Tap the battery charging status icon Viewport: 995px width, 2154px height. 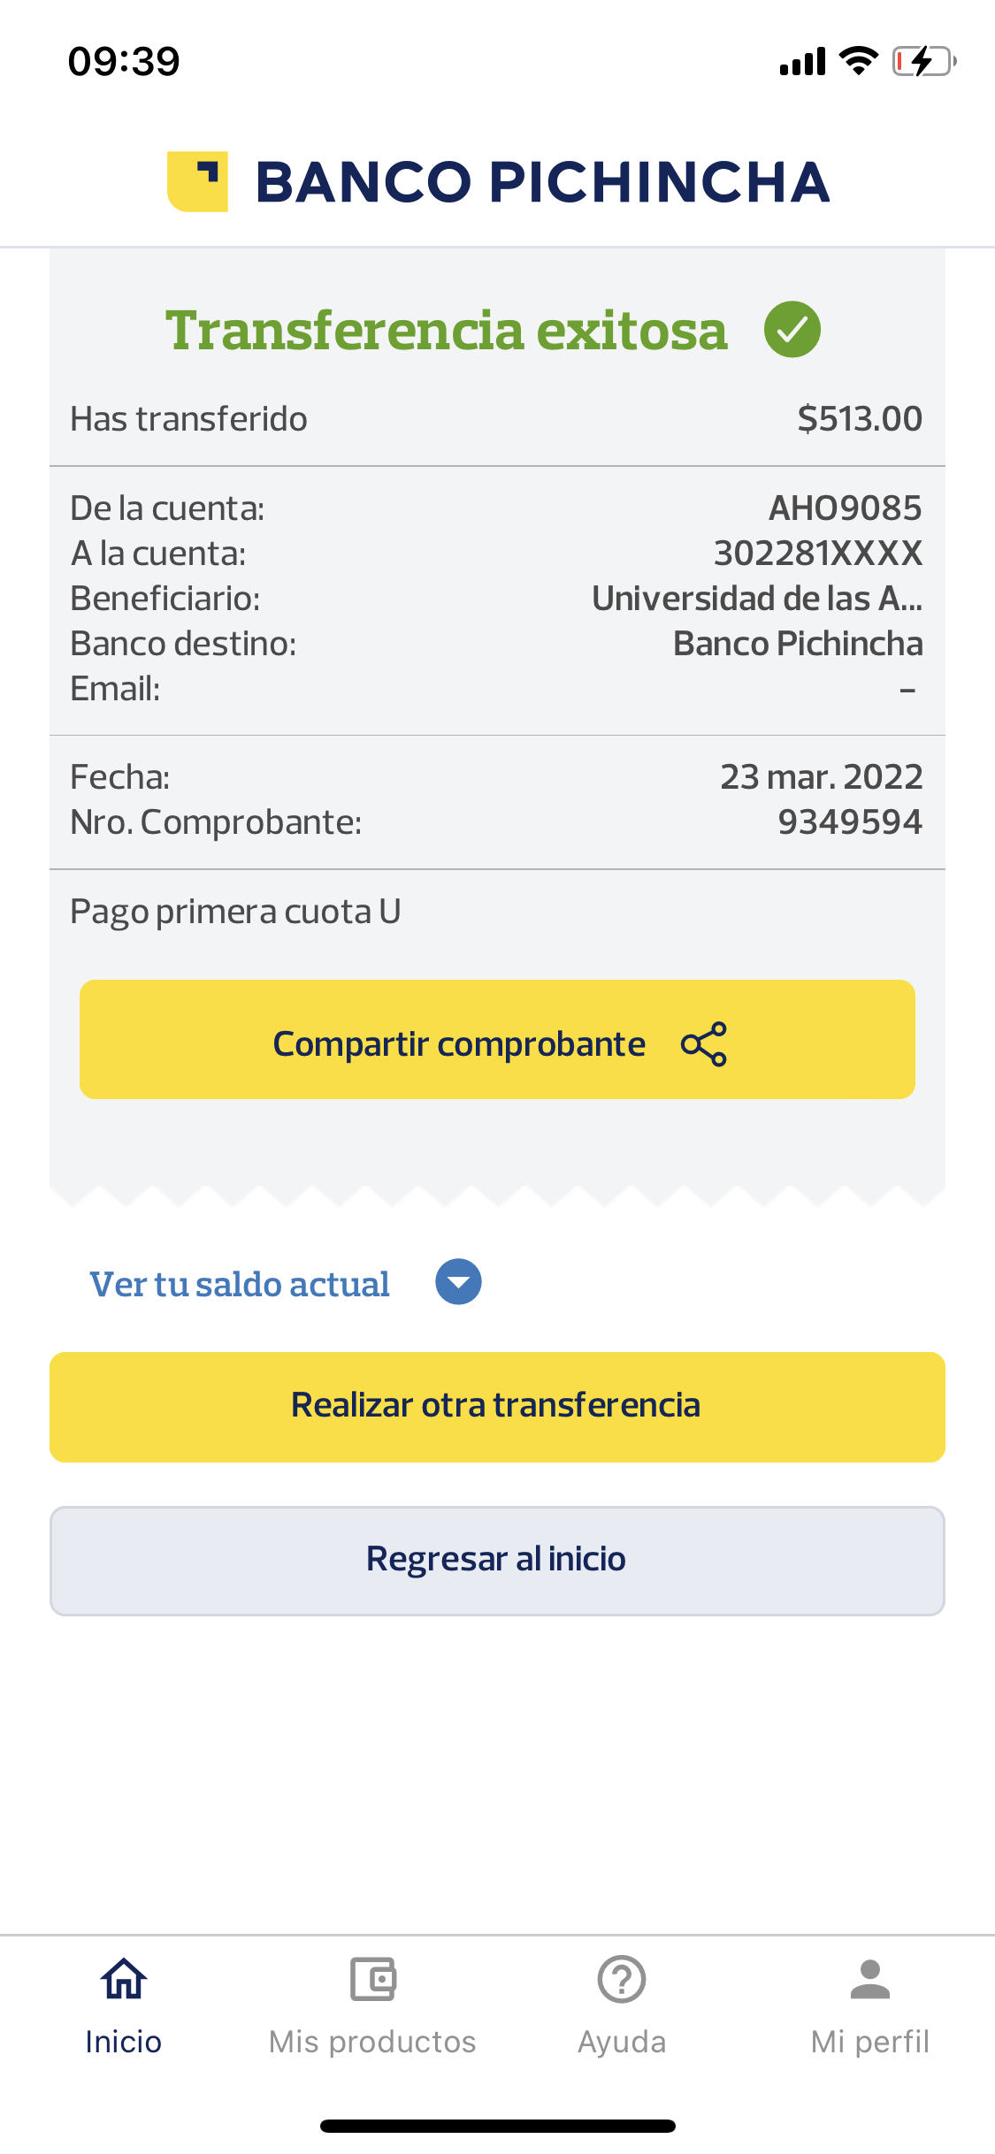(923, 61)
